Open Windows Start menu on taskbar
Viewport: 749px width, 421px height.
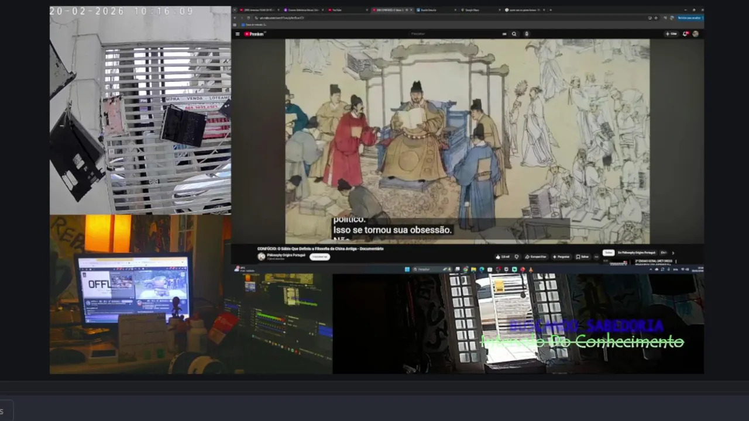408,269
